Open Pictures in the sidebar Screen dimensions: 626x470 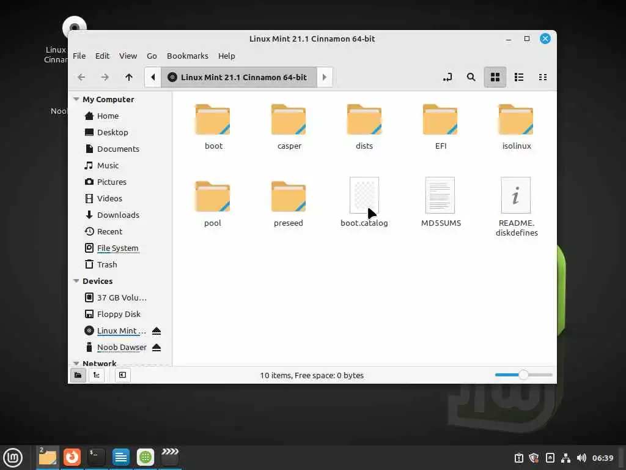[112, 182]
